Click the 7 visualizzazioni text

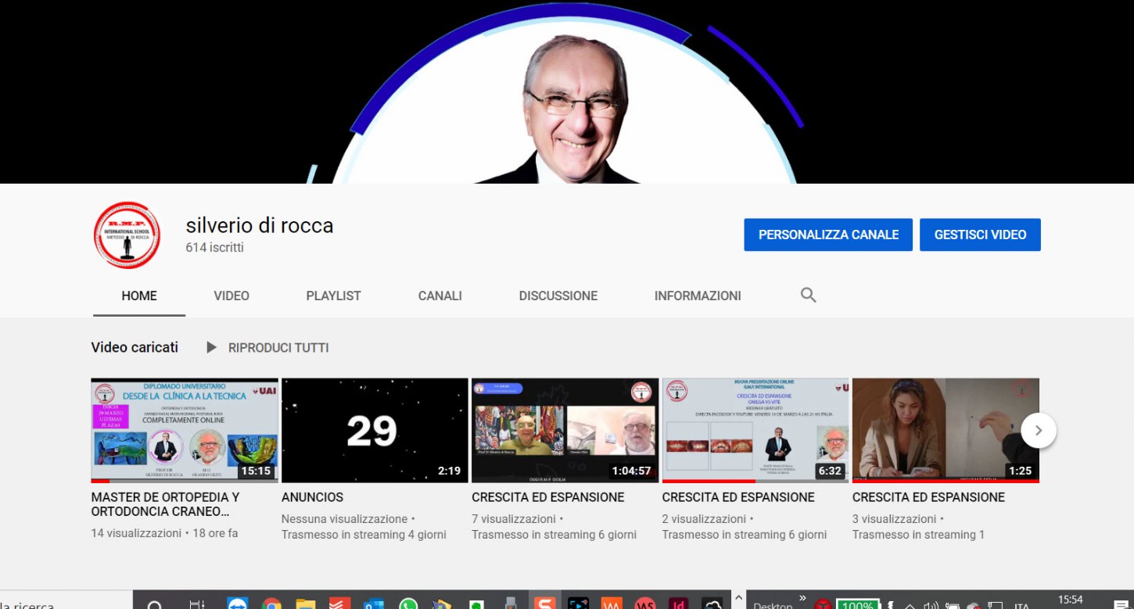[x=515, y=519]
